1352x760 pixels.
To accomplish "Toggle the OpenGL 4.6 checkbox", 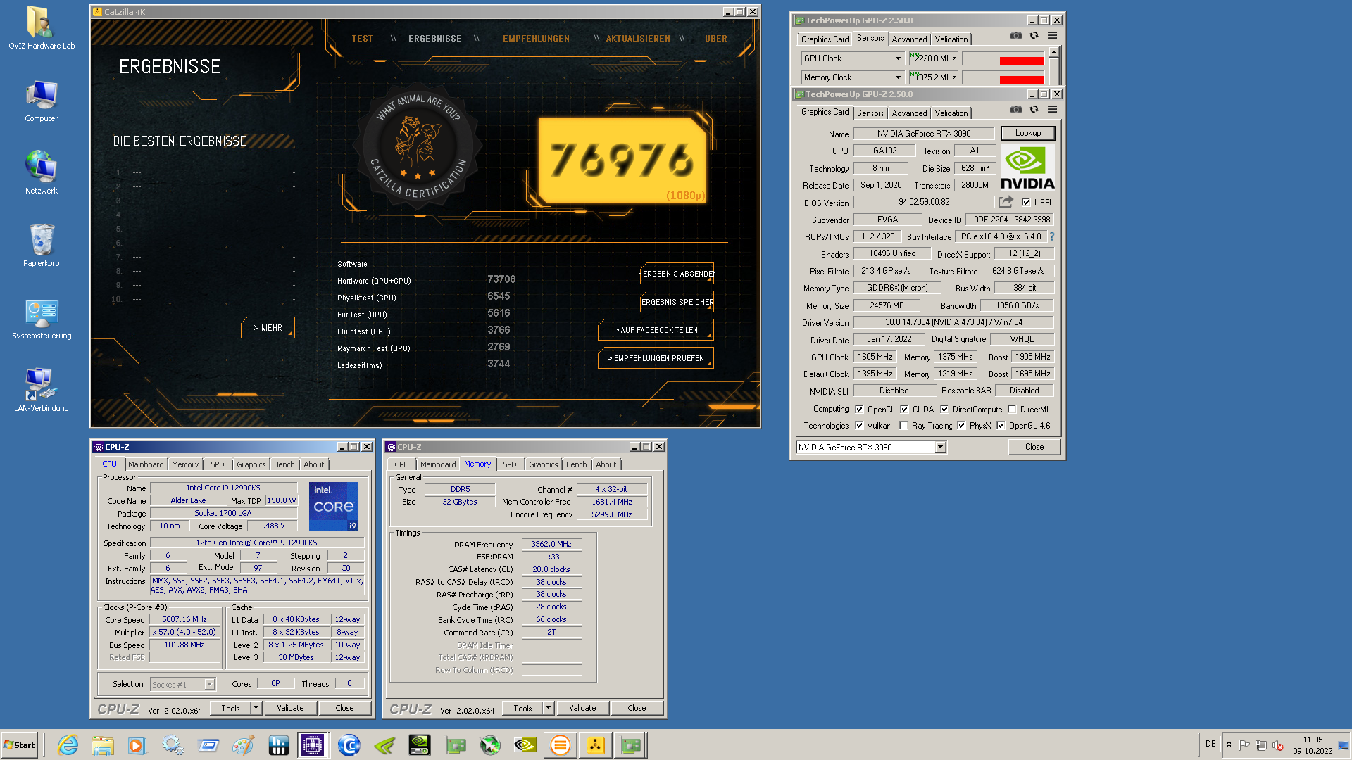I will [x=1001, y=425].
